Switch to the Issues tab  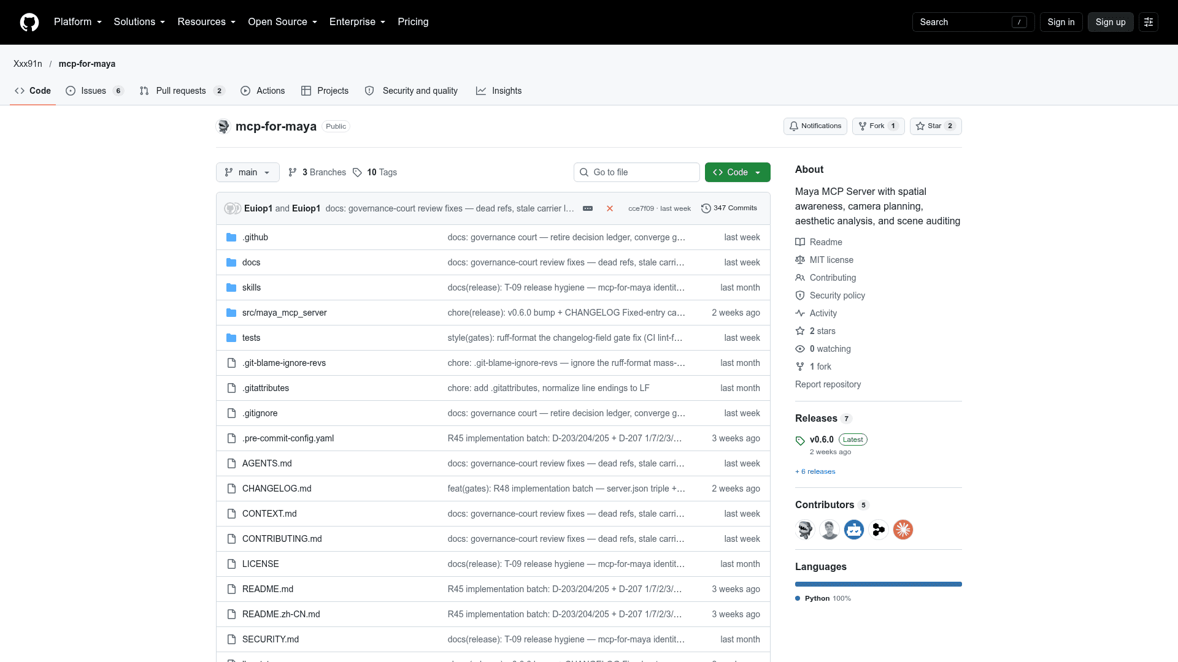point(94,91)
